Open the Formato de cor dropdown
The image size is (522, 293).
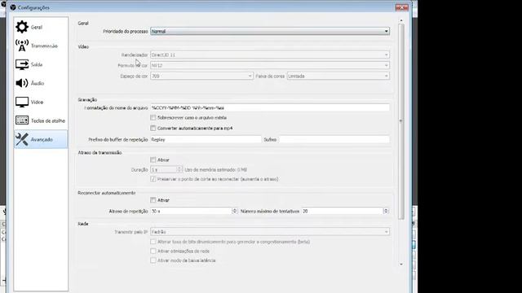pos(270,65)
